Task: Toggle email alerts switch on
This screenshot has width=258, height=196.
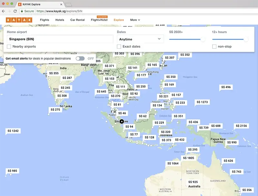Action: click(80, 59)
